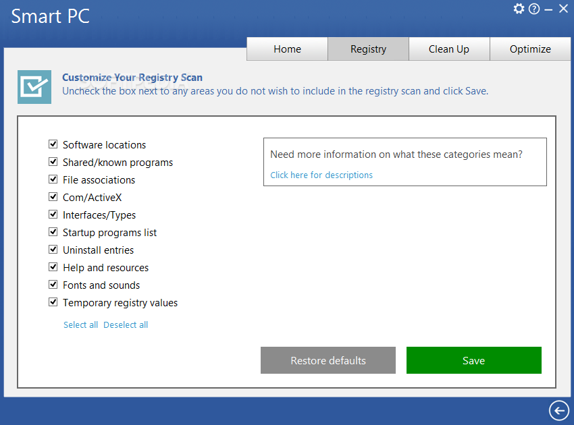This screenshot has width=574, height=425.
Task: Select the Registry tab
Action: (368, 49)
